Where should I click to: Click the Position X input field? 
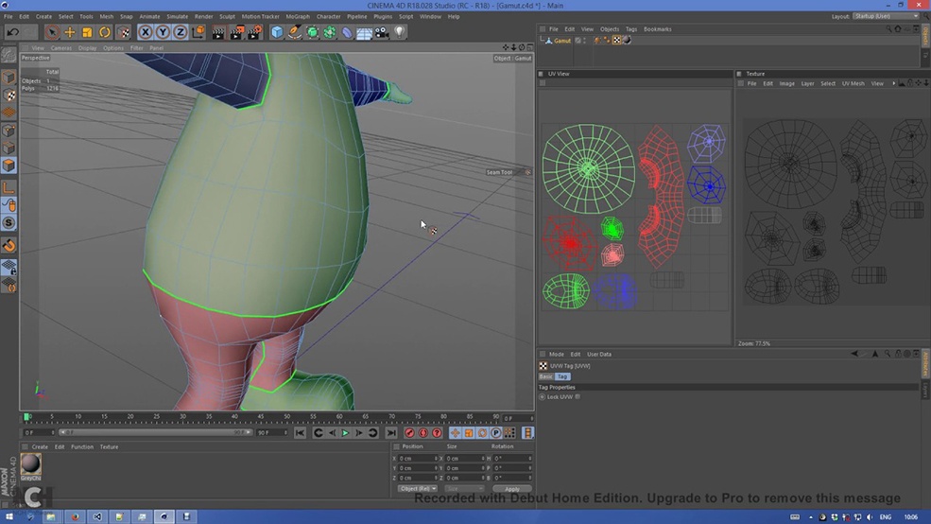pyautogui.click(x=418, y=459)
